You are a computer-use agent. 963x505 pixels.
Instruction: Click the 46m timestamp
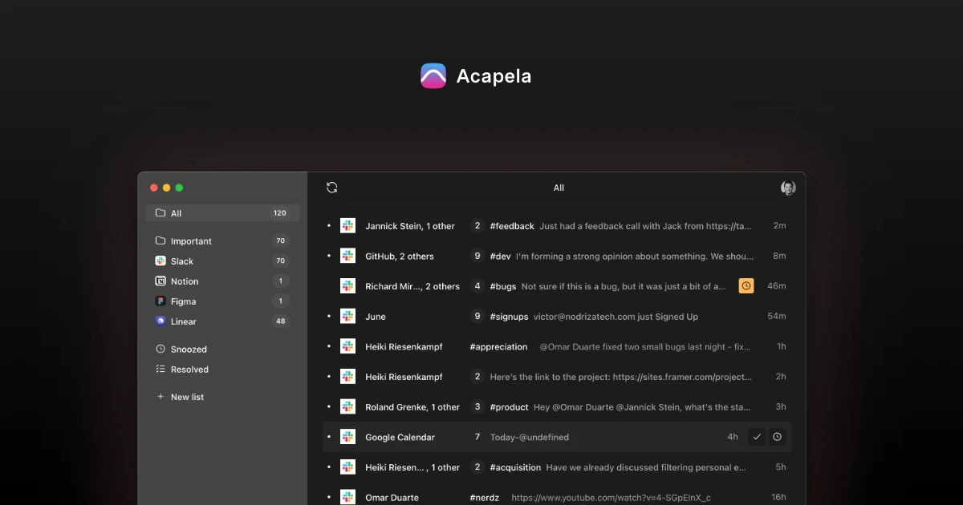(x=776, y=286)
